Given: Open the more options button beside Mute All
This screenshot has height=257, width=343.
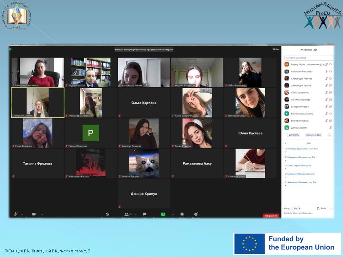Looking at the screenshot, I should [329, 135].
